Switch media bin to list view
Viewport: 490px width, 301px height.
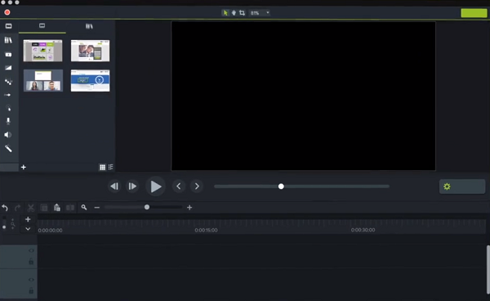pos(110,167)
